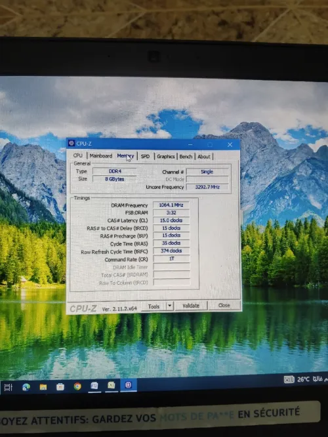This screenshot has width=328, height=437.
Task: Click the Uncore Frequency value 3292.7 MHz
Action: pos(207,187)
